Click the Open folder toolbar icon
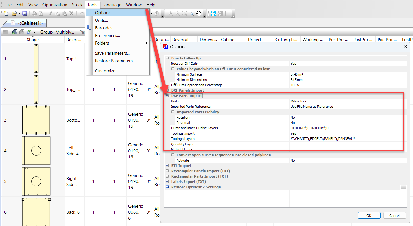Image resolution: width=413 pixels, height=226 pixels. pyautogui.click(x=14, y=14)
